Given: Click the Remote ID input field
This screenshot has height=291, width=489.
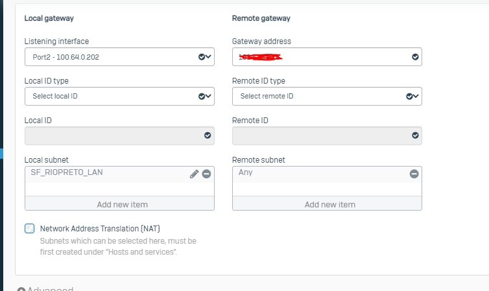Looking at the screenshot, I should (x=327, y=135).
